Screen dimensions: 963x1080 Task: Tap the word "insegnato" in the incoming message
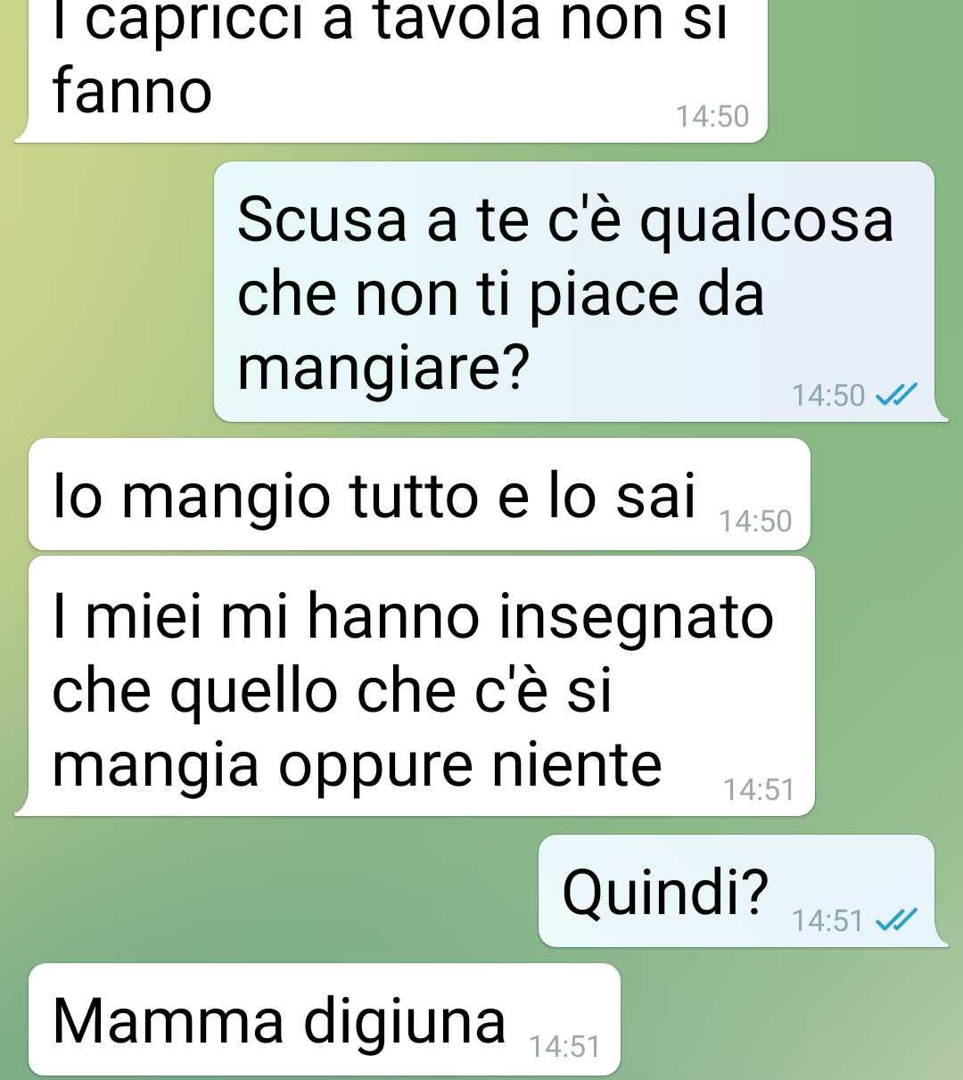(x=636, y=617)
